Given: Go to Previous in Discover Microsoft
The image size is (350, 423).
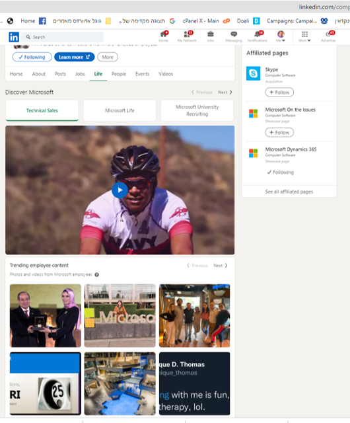Looking at the screenshot, I should pyautogui.click(x=202, y=93).
